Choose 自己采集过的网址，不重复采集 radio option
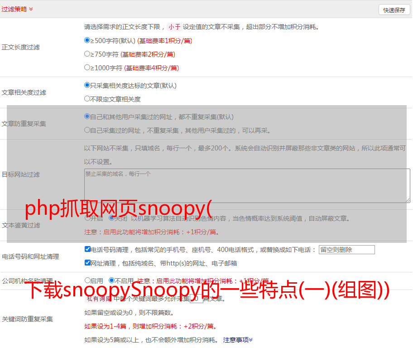The height and width of the screenshot is (348, 413). (x=87, y=130)
